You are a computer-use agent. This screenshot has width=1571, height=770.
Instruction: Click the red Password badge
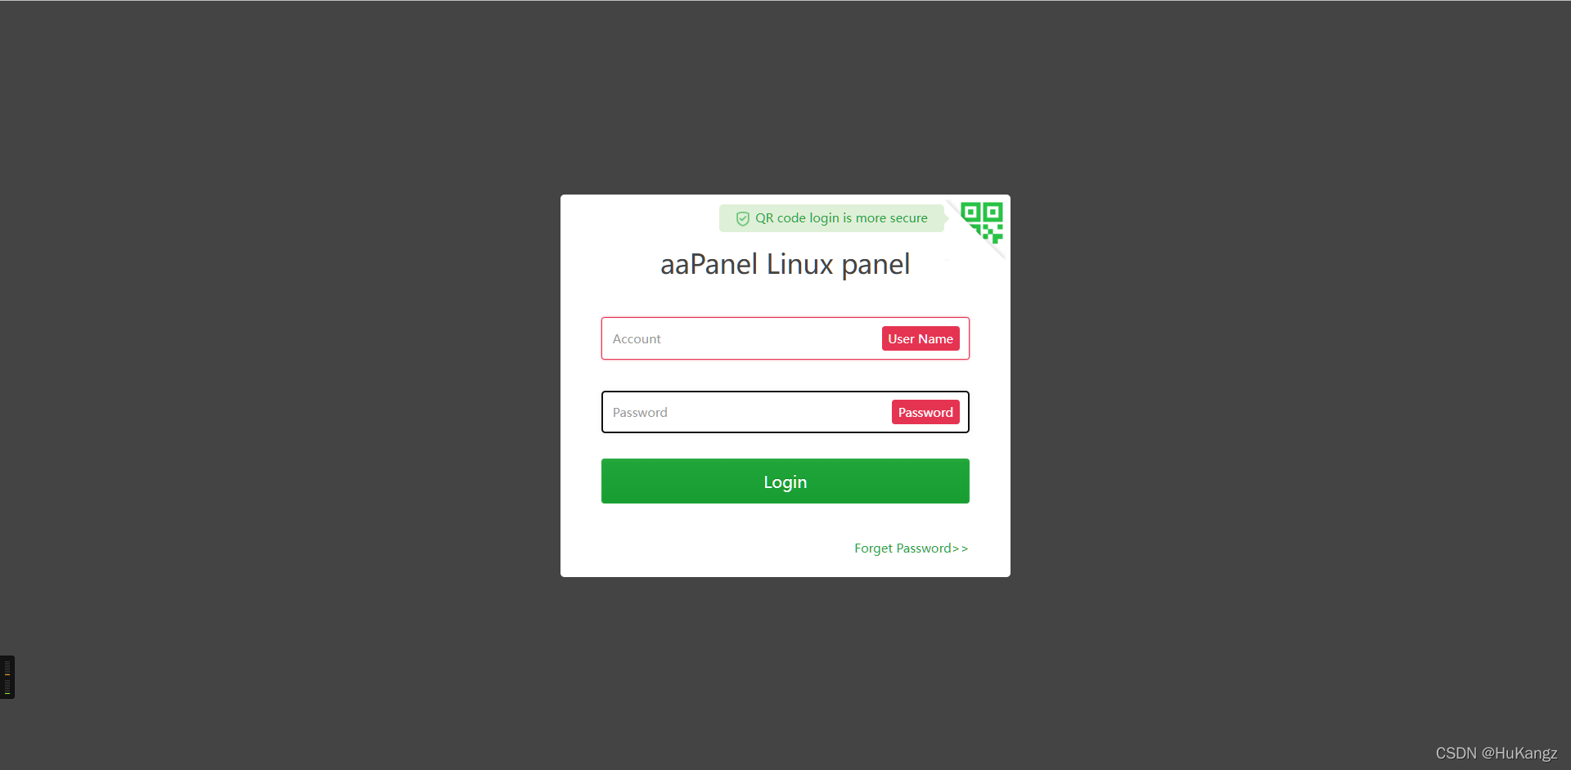(925, 412)
